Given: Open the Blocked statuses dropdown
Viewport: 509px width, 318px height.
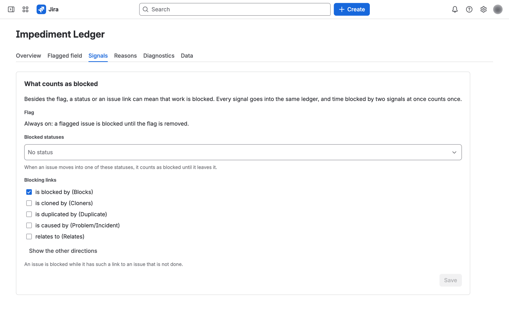Looking at the screenshot, I should click(243, 152).
